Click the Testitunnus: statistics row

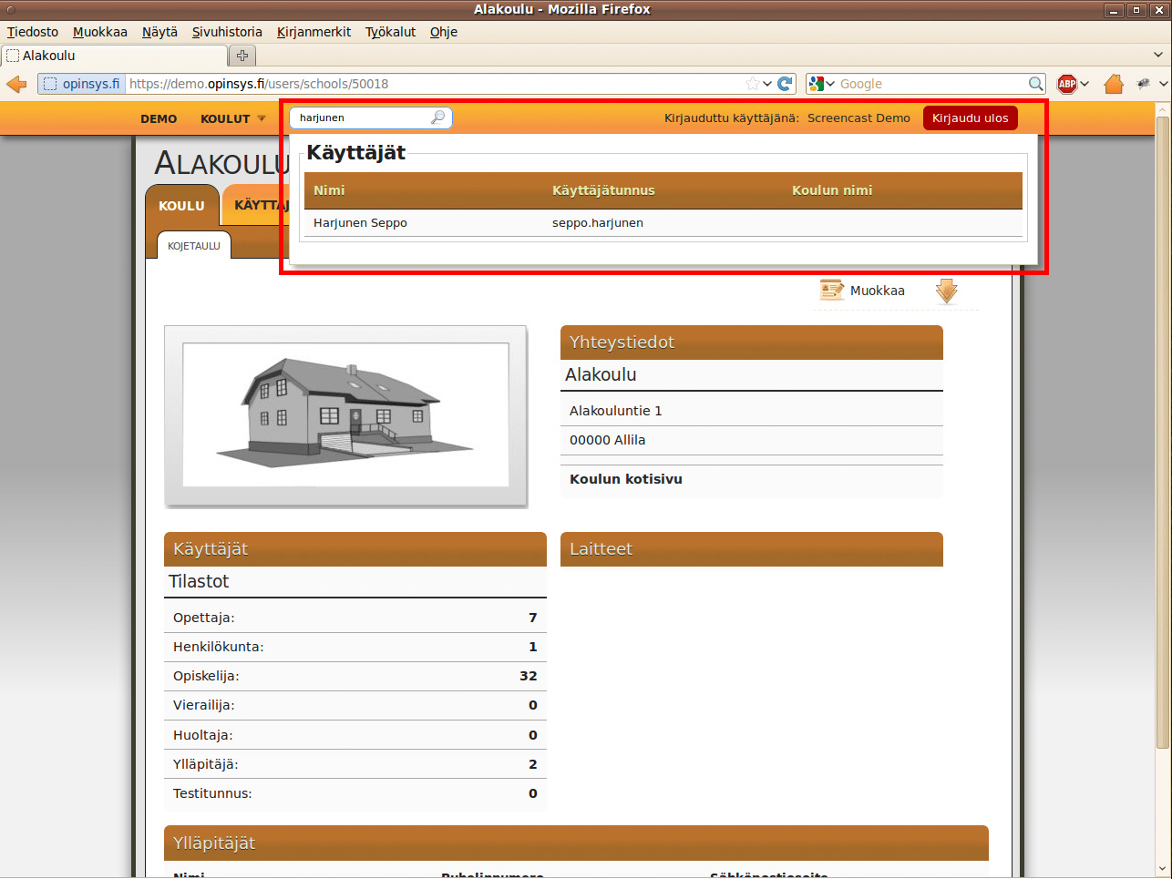pyautogui.click(x=355, y=793)
